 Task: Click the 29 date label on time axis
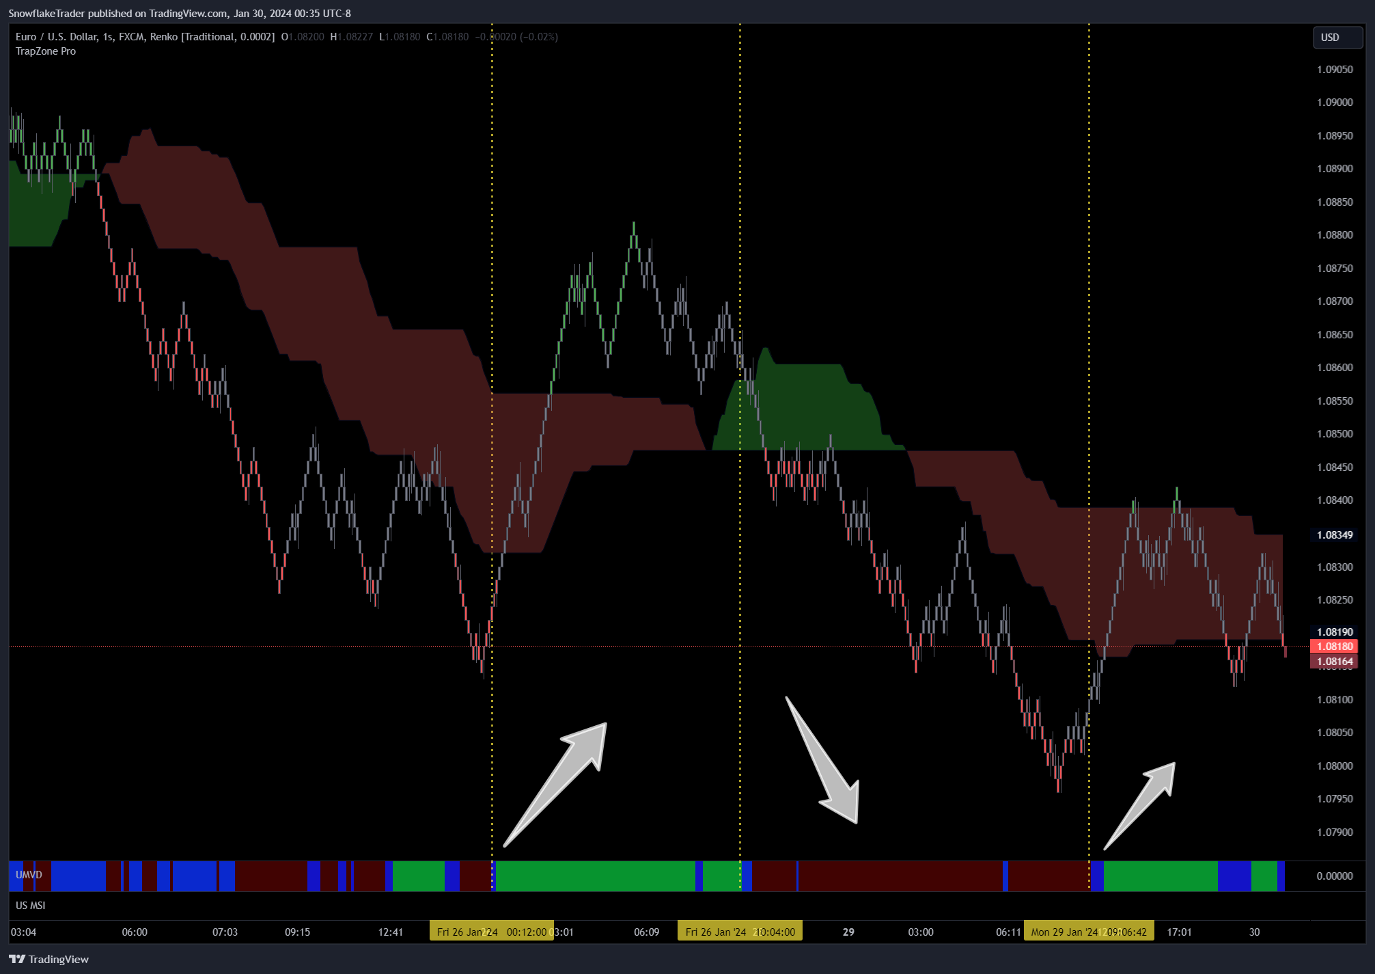pos(848,932)
